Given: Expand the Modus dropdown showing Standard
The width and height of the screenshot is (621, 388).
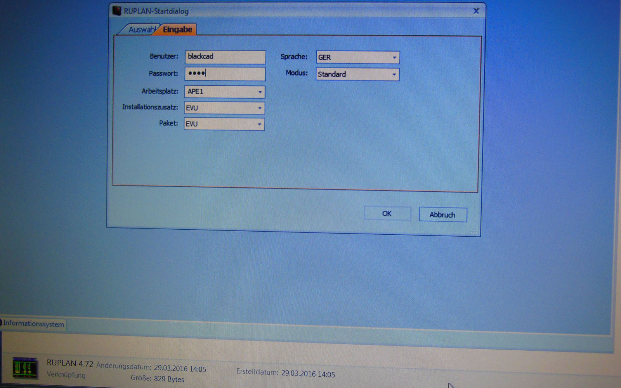Looking at the screenshot, I should coord(357,74).
